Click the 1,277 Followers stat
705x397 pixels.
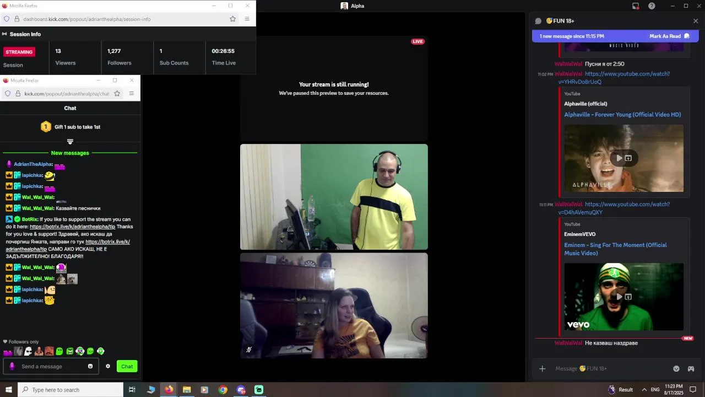[119, 57]
